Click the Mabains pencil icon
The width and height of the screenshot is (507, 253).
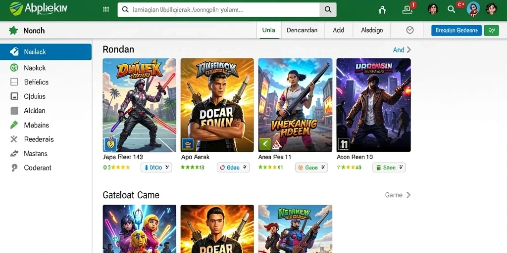click(14, 125)
